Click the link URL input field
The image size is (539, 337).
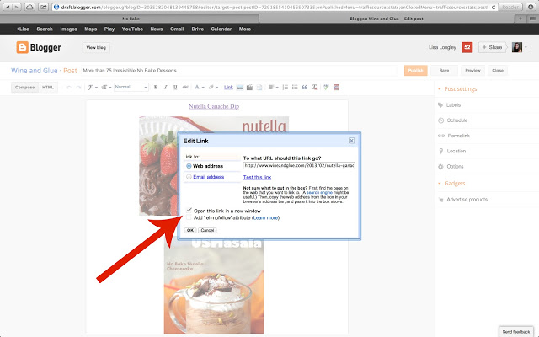[x=299, y=165]
